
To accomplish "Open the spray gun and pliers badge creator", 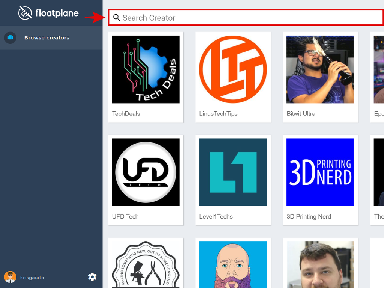I will 146,264.
